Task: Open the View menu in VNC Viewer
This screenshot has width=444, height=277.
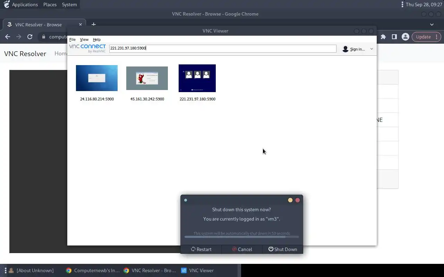Action: [84, 39]
